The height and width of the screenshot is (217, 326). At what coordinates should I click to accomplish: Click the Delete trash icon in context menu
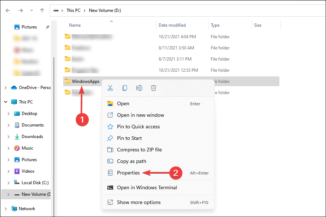point(154,88)
